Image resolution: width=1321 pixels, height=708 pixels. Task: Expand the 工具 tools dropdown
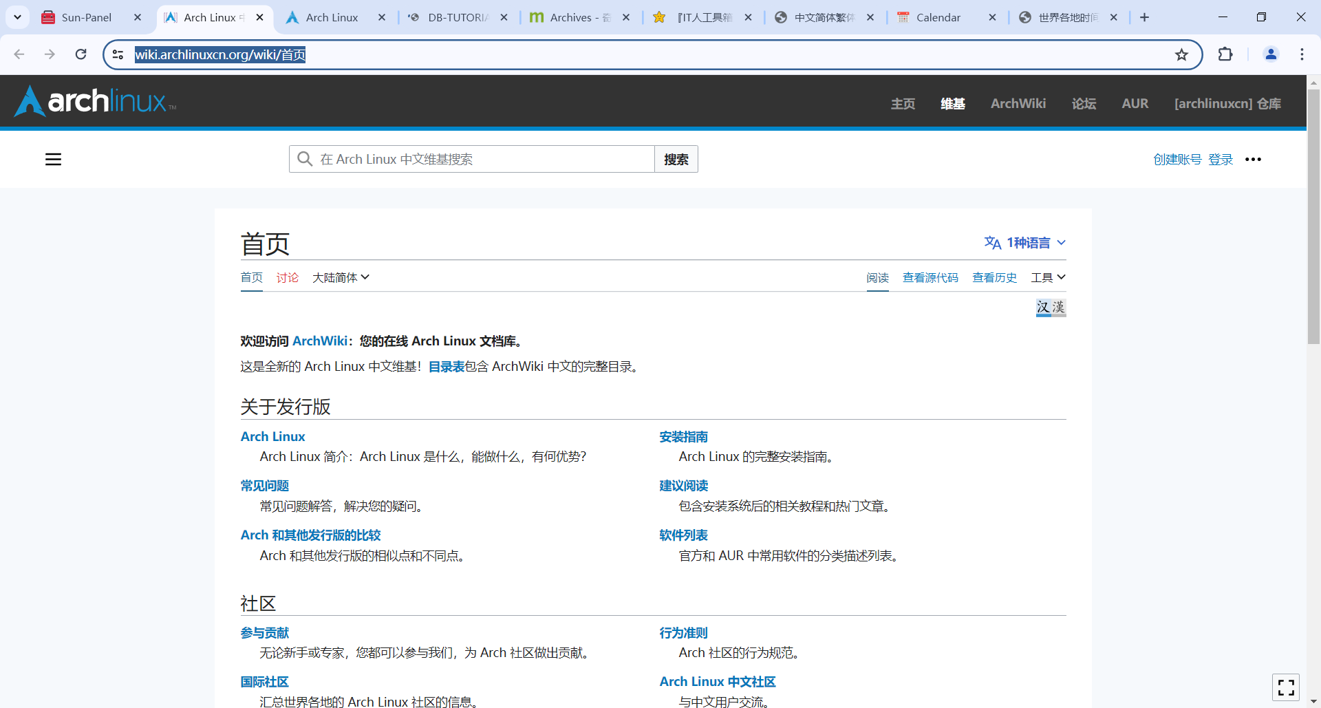1048,277
